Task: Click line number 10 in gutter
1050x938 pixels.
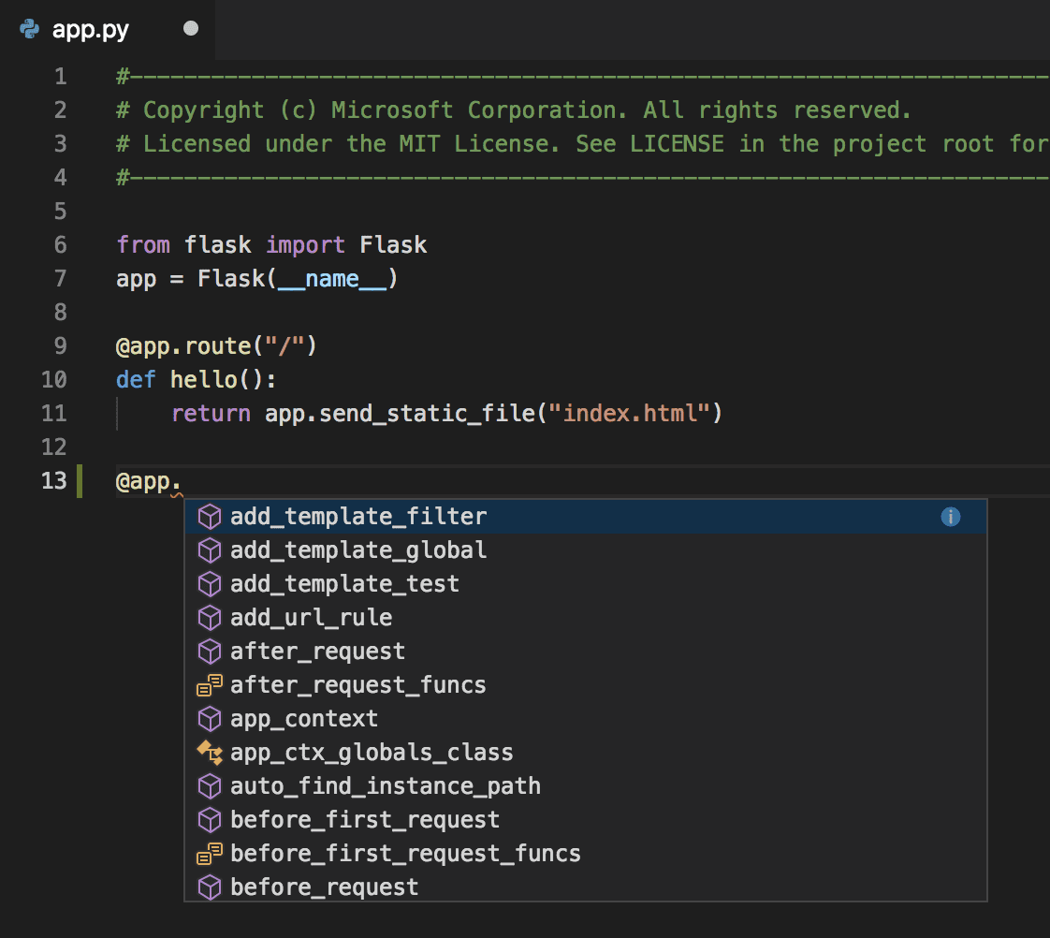Action: click(53, 380)
